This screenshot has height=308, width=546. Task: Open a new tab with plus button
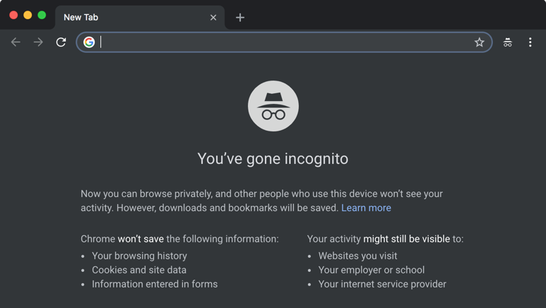[x=240, y=18]
